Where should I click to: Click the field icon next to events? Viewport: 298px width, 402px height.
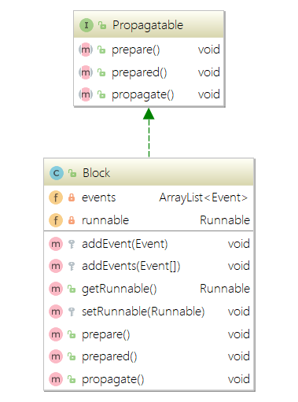coord(56,197)
